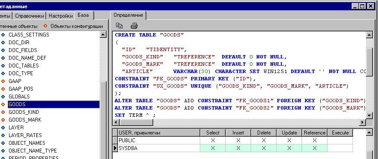Toggle Update privilege for SYSDBA

[289, 148]
